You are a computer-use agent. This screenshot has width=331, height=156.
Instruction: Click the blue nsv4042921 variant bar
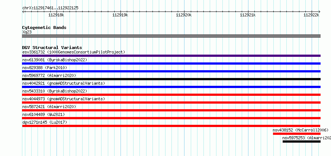click(x=171, y=87)
